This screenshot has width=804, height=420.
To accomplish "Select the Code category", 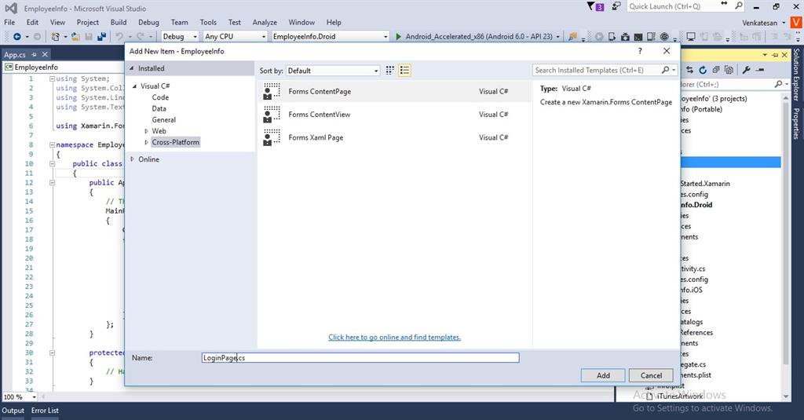I will pyautogui.click(x=160, y=97).
